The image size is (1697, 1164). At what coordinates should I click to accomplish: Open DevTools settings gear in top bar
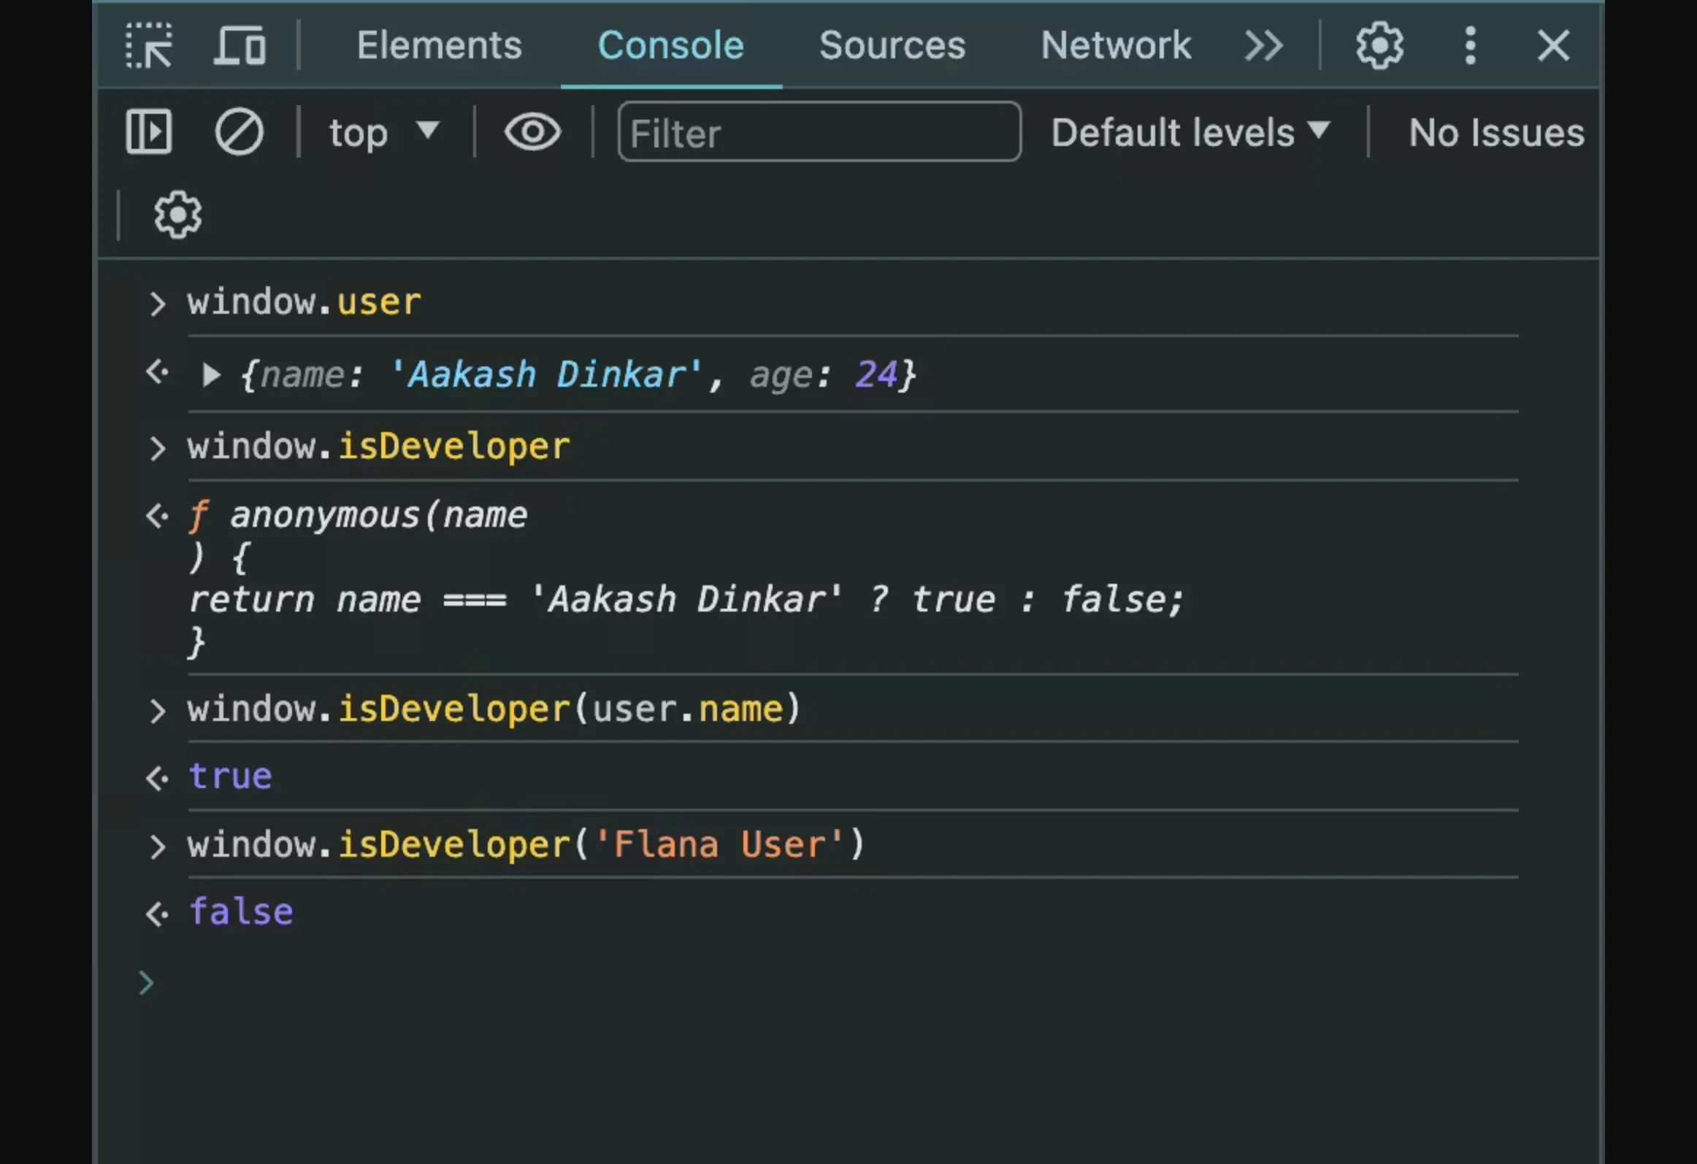tap(1379, 46)
